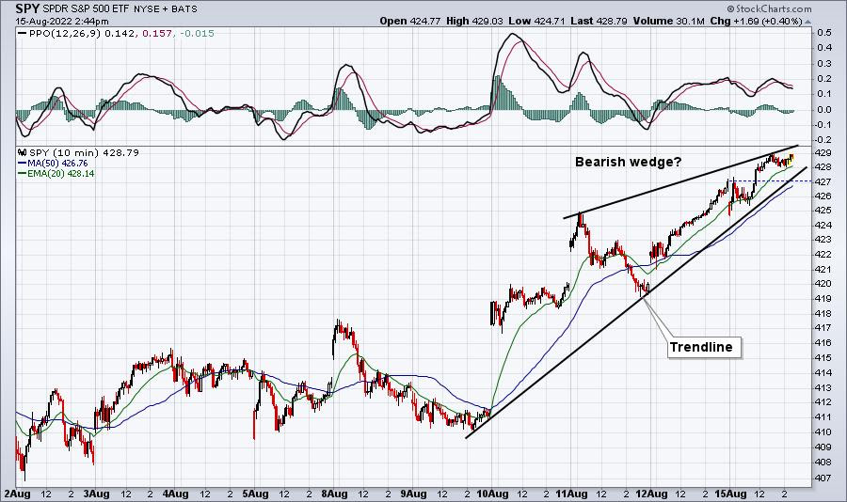This screenshot has height=502, width=847.
Task: Click the PPO value 0.142
Action: coord(121,34)
